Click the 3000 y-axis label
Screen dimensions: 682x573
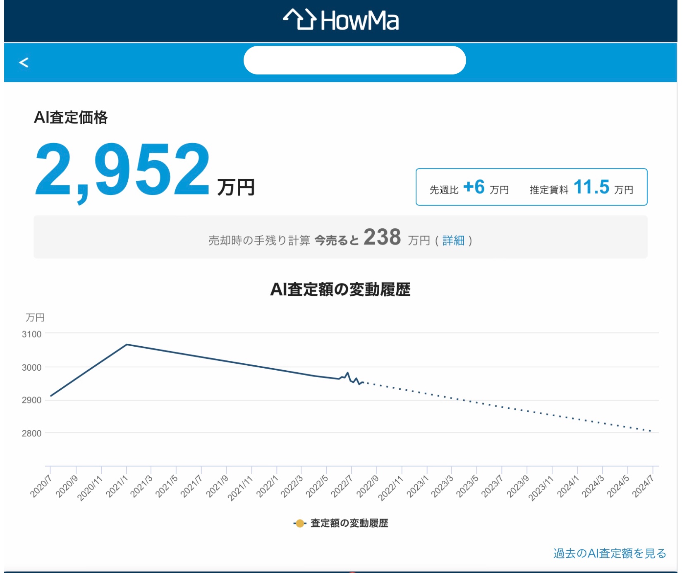tap(31, 367)
